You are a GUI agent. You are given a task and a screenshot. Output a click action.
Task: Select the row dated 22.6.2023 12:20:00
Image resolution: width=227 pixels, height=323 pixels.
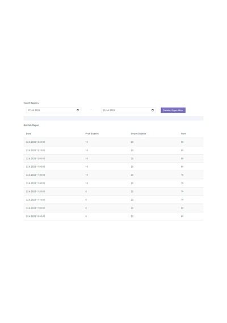pos(113,142)
